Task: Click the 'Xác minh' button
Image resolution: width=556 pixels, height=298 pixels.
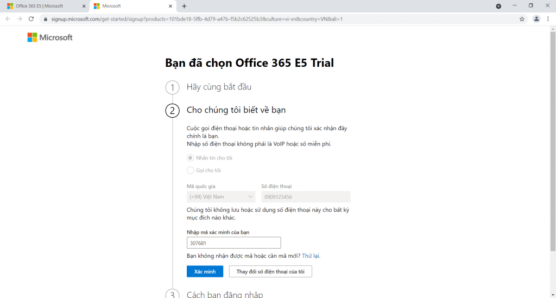Action: [x=205, y=271]
